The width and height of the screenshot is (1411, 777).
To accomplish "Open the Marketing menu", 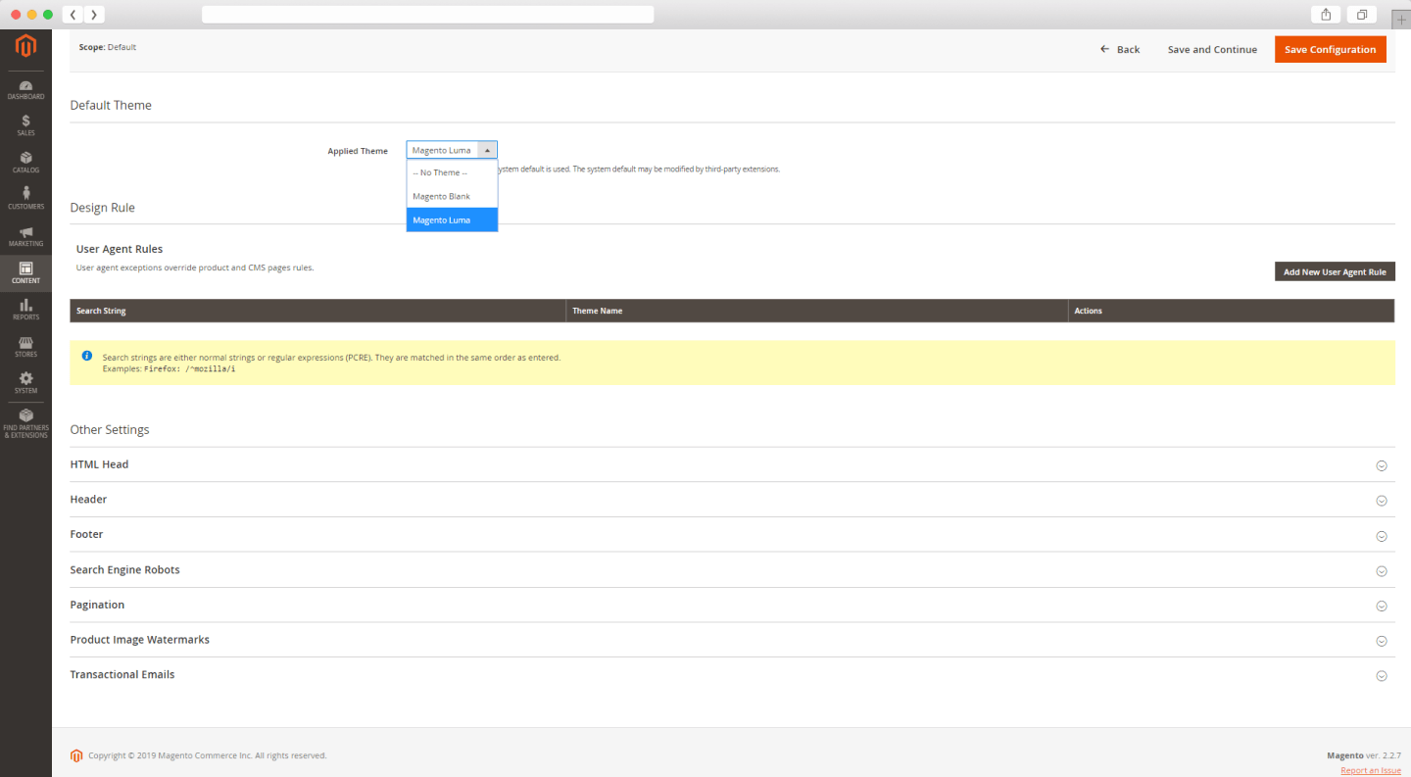I will tap(25, 236).
